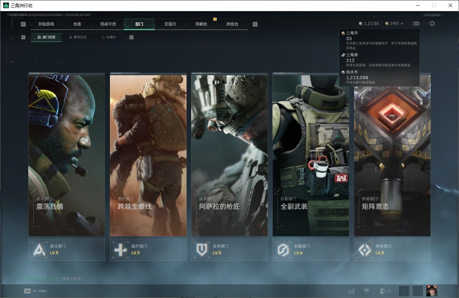The width and height of the screenshot is (459, 298).
Task: Click the gold coin icon beside 245
Action: click(x=387, y=24)
